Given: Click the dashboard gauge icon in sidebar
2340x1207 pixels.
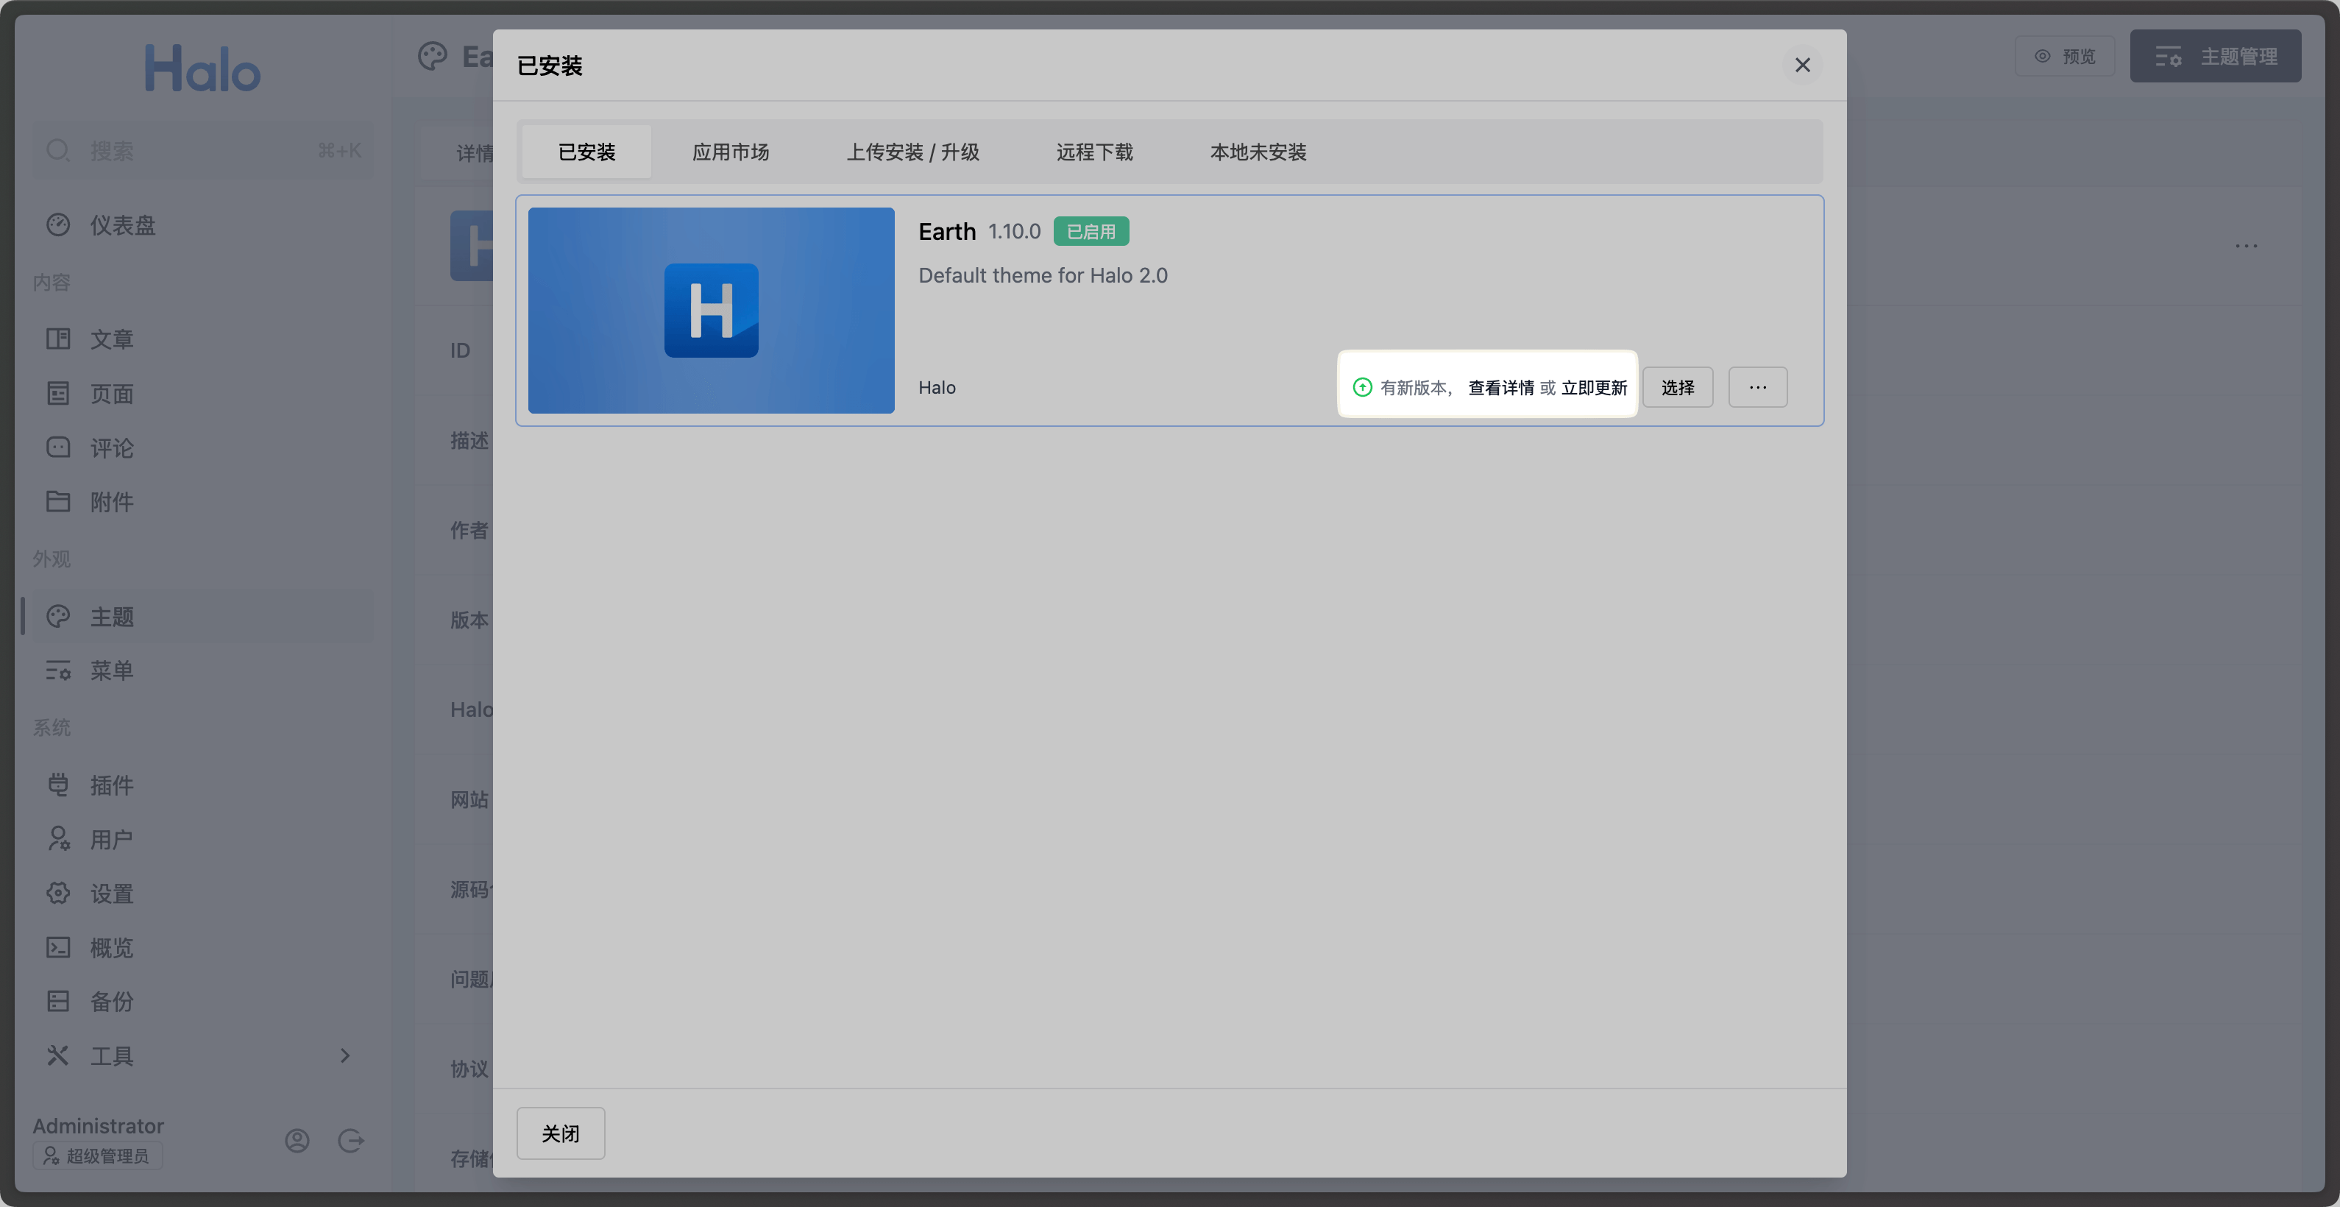Looking at the screenshot, I should [x=58, y=225].
